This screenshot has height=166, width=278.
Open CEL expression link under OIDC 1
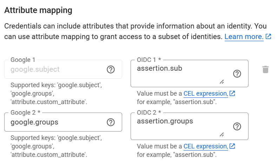(205, 94)
